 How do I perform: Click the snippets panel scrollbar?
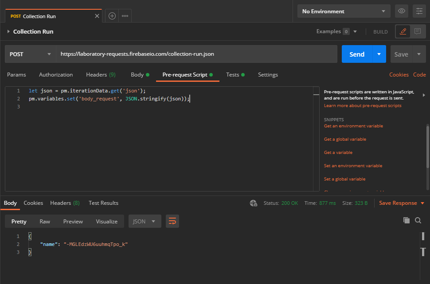pyautogui.click(x=427, y=146)
